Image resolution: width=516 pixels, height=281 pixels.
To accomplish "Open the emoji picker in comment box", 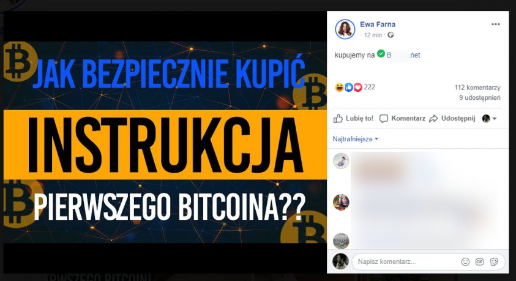I will click(465, 262).
